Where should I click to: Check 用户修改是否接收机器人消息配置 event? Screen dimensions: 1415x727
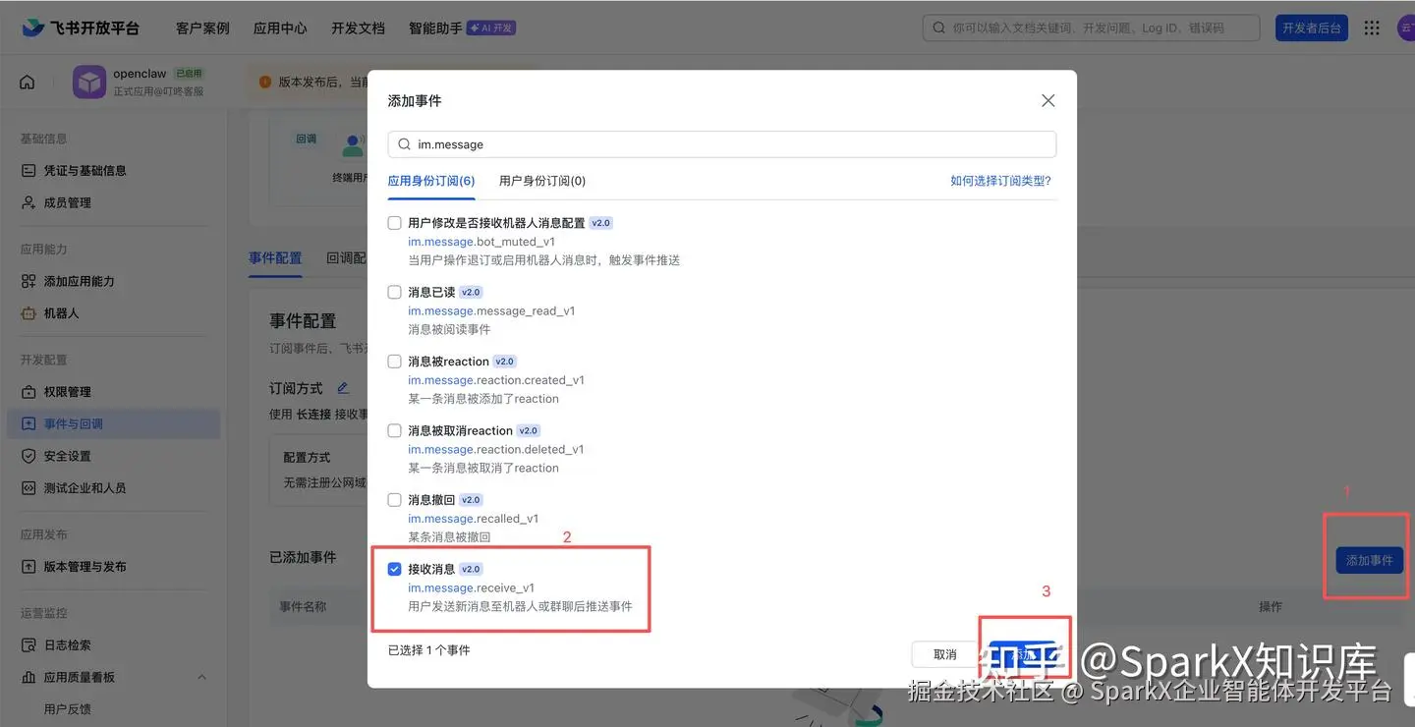click(395, 223)
